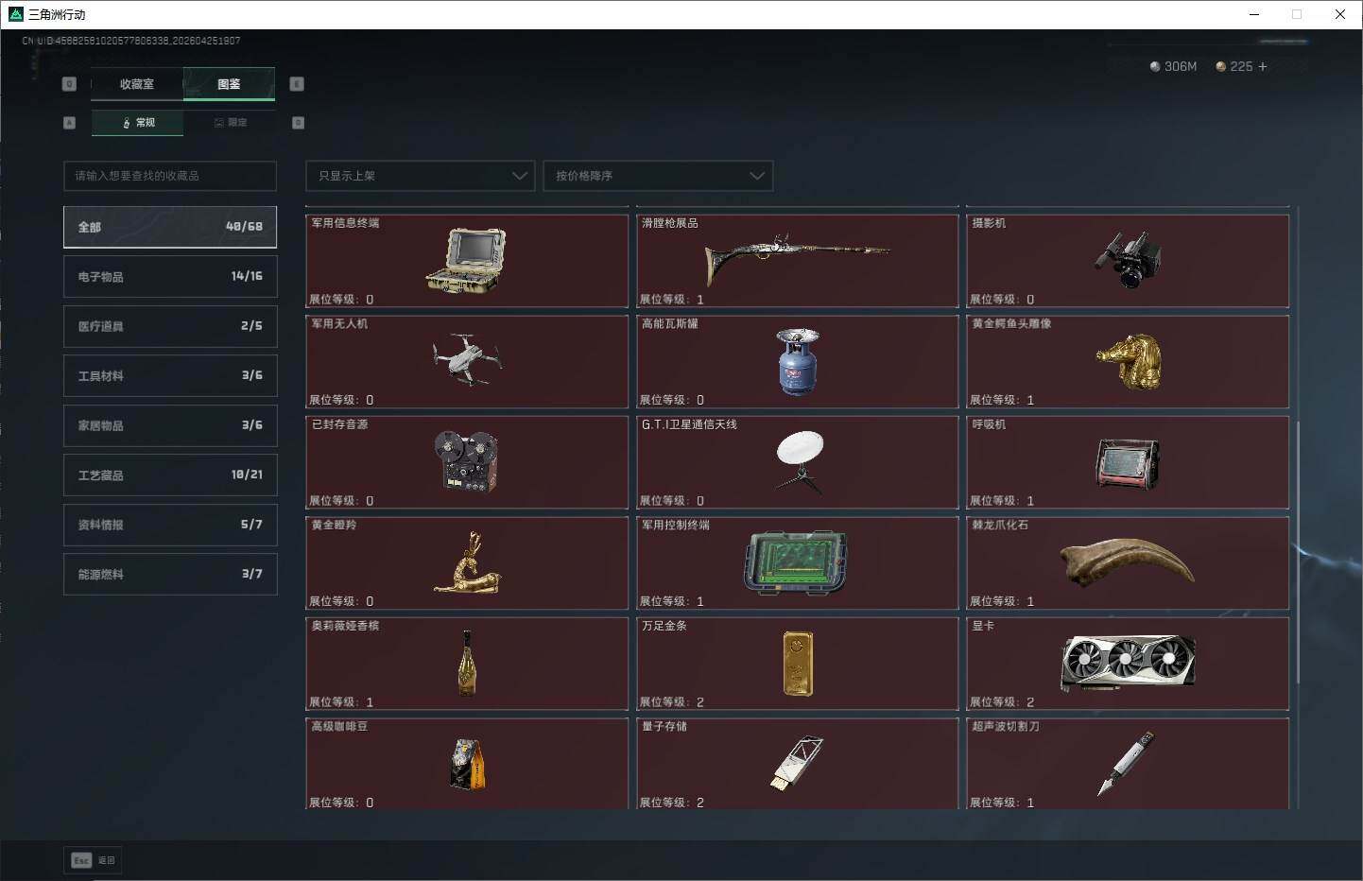Show the 工艺藏品 category
The width and height of the screenshot is (1363, 881).
[170, 475]
